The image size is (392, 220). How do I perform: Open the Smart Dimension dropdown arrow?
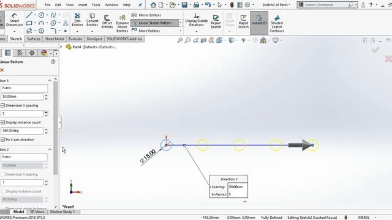[x=14, y=31]
